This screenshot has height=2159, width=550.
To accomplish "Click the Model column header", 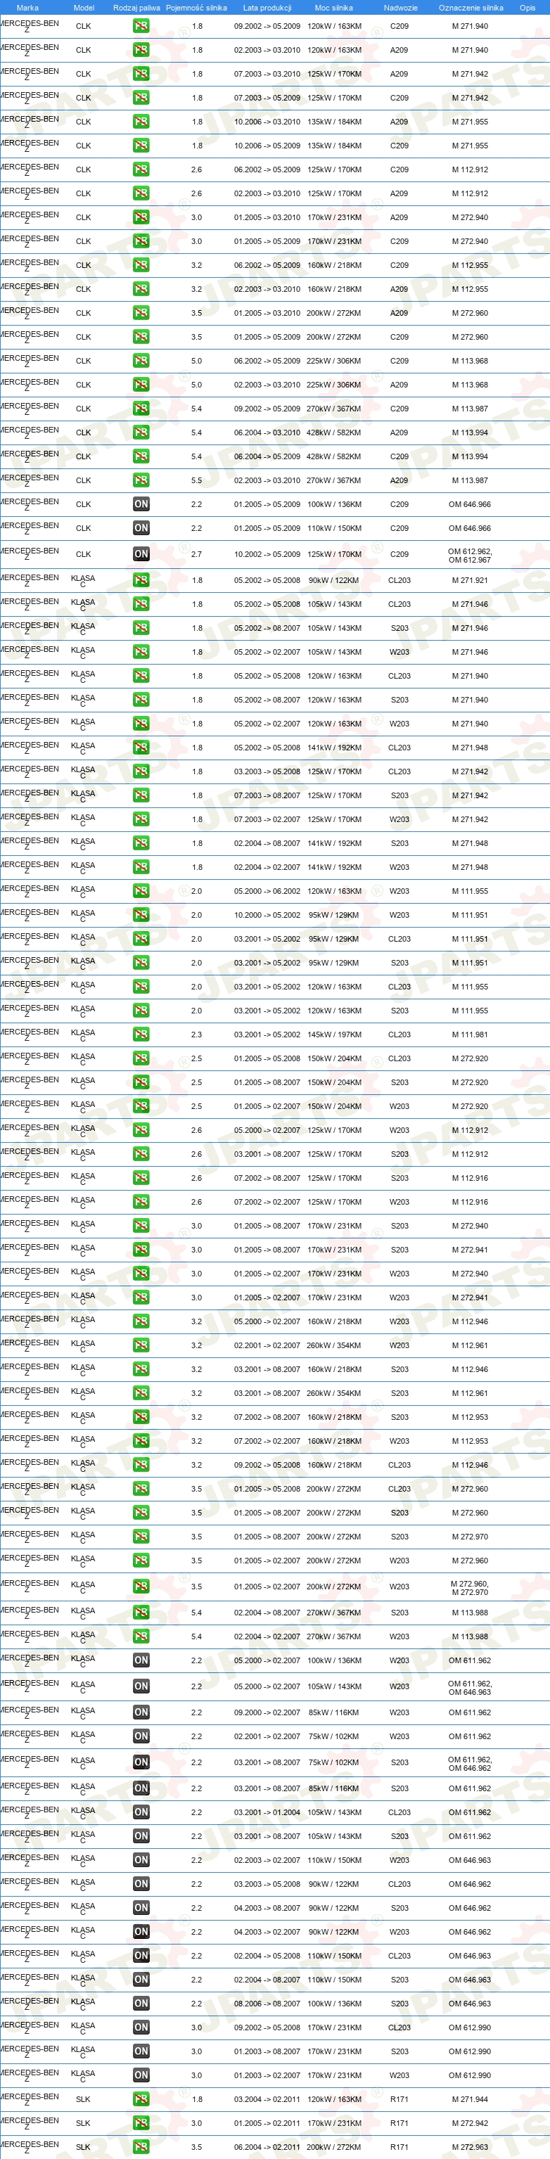I will tap(84, 8).
